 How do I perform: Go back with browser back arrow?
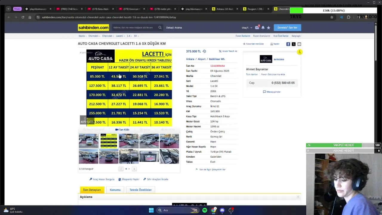[9, 17]
